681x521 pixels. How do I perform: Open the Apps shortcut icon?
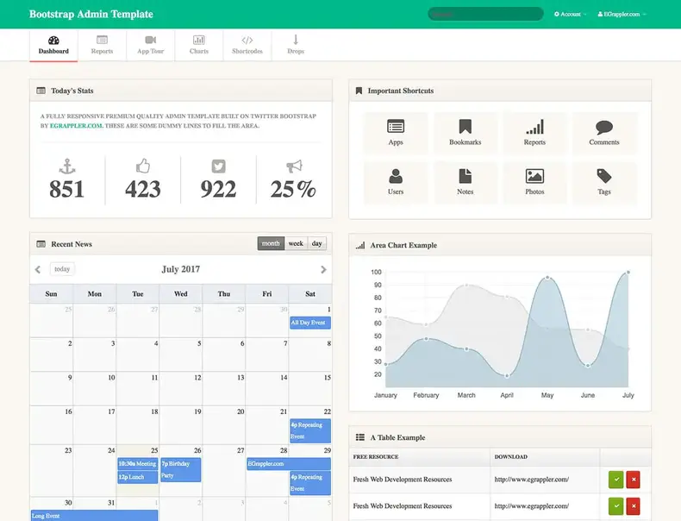tap(396, 133)
